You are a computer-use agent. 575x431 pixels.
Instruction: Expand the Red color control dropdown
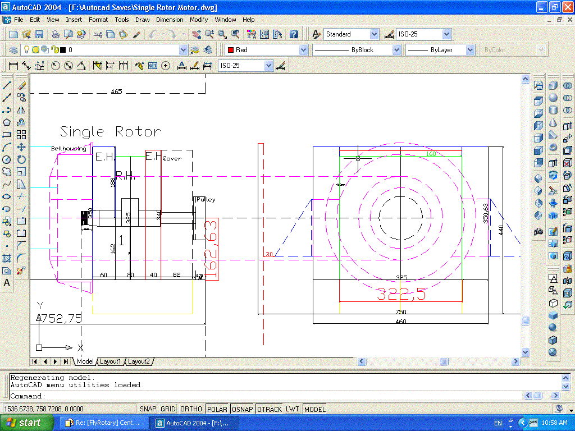[303, 50]
